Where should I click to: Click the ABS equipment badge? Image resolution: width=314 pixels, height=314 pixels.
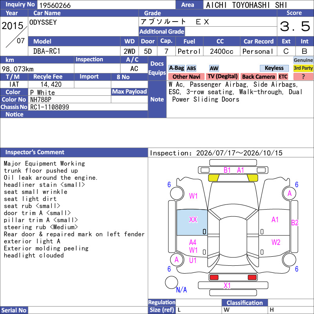click(191, 68)
